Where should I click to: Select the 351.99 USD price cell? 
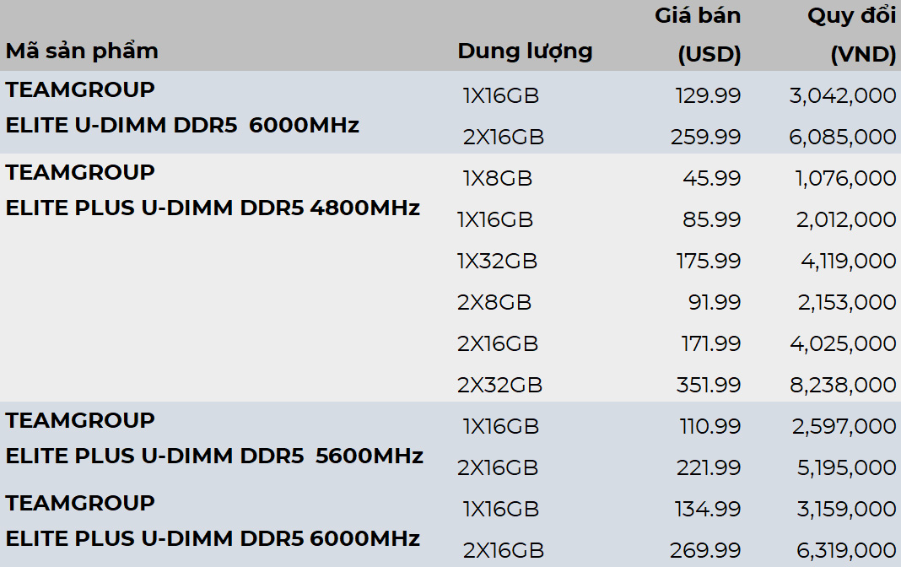[x=708, y=386]
